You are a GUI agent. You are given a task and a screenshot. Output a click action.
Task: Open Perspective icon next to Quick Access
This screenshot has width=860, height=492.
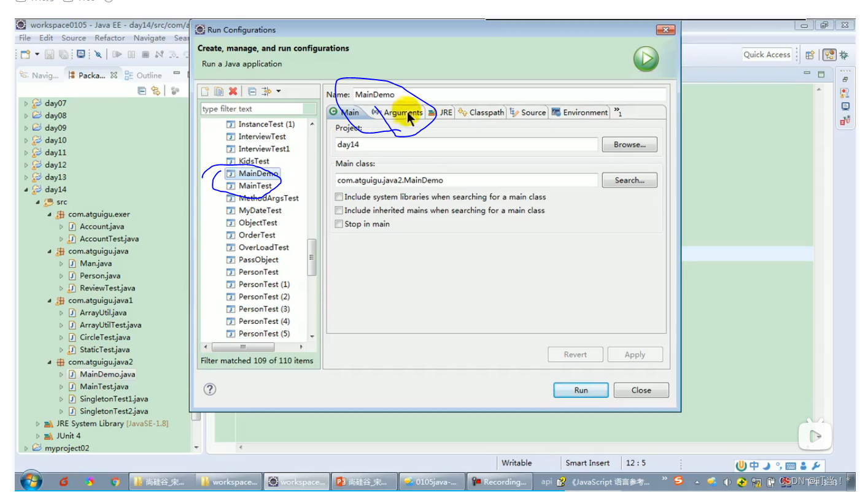click(x=810, y=55)
